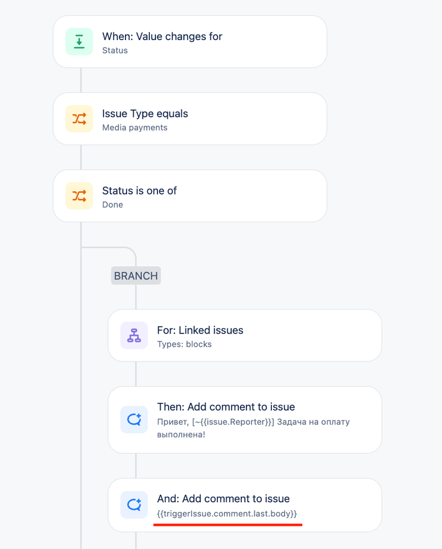Click the condition icon next to Status is one of
442x549 pixels.
click(x=79, y=196)
